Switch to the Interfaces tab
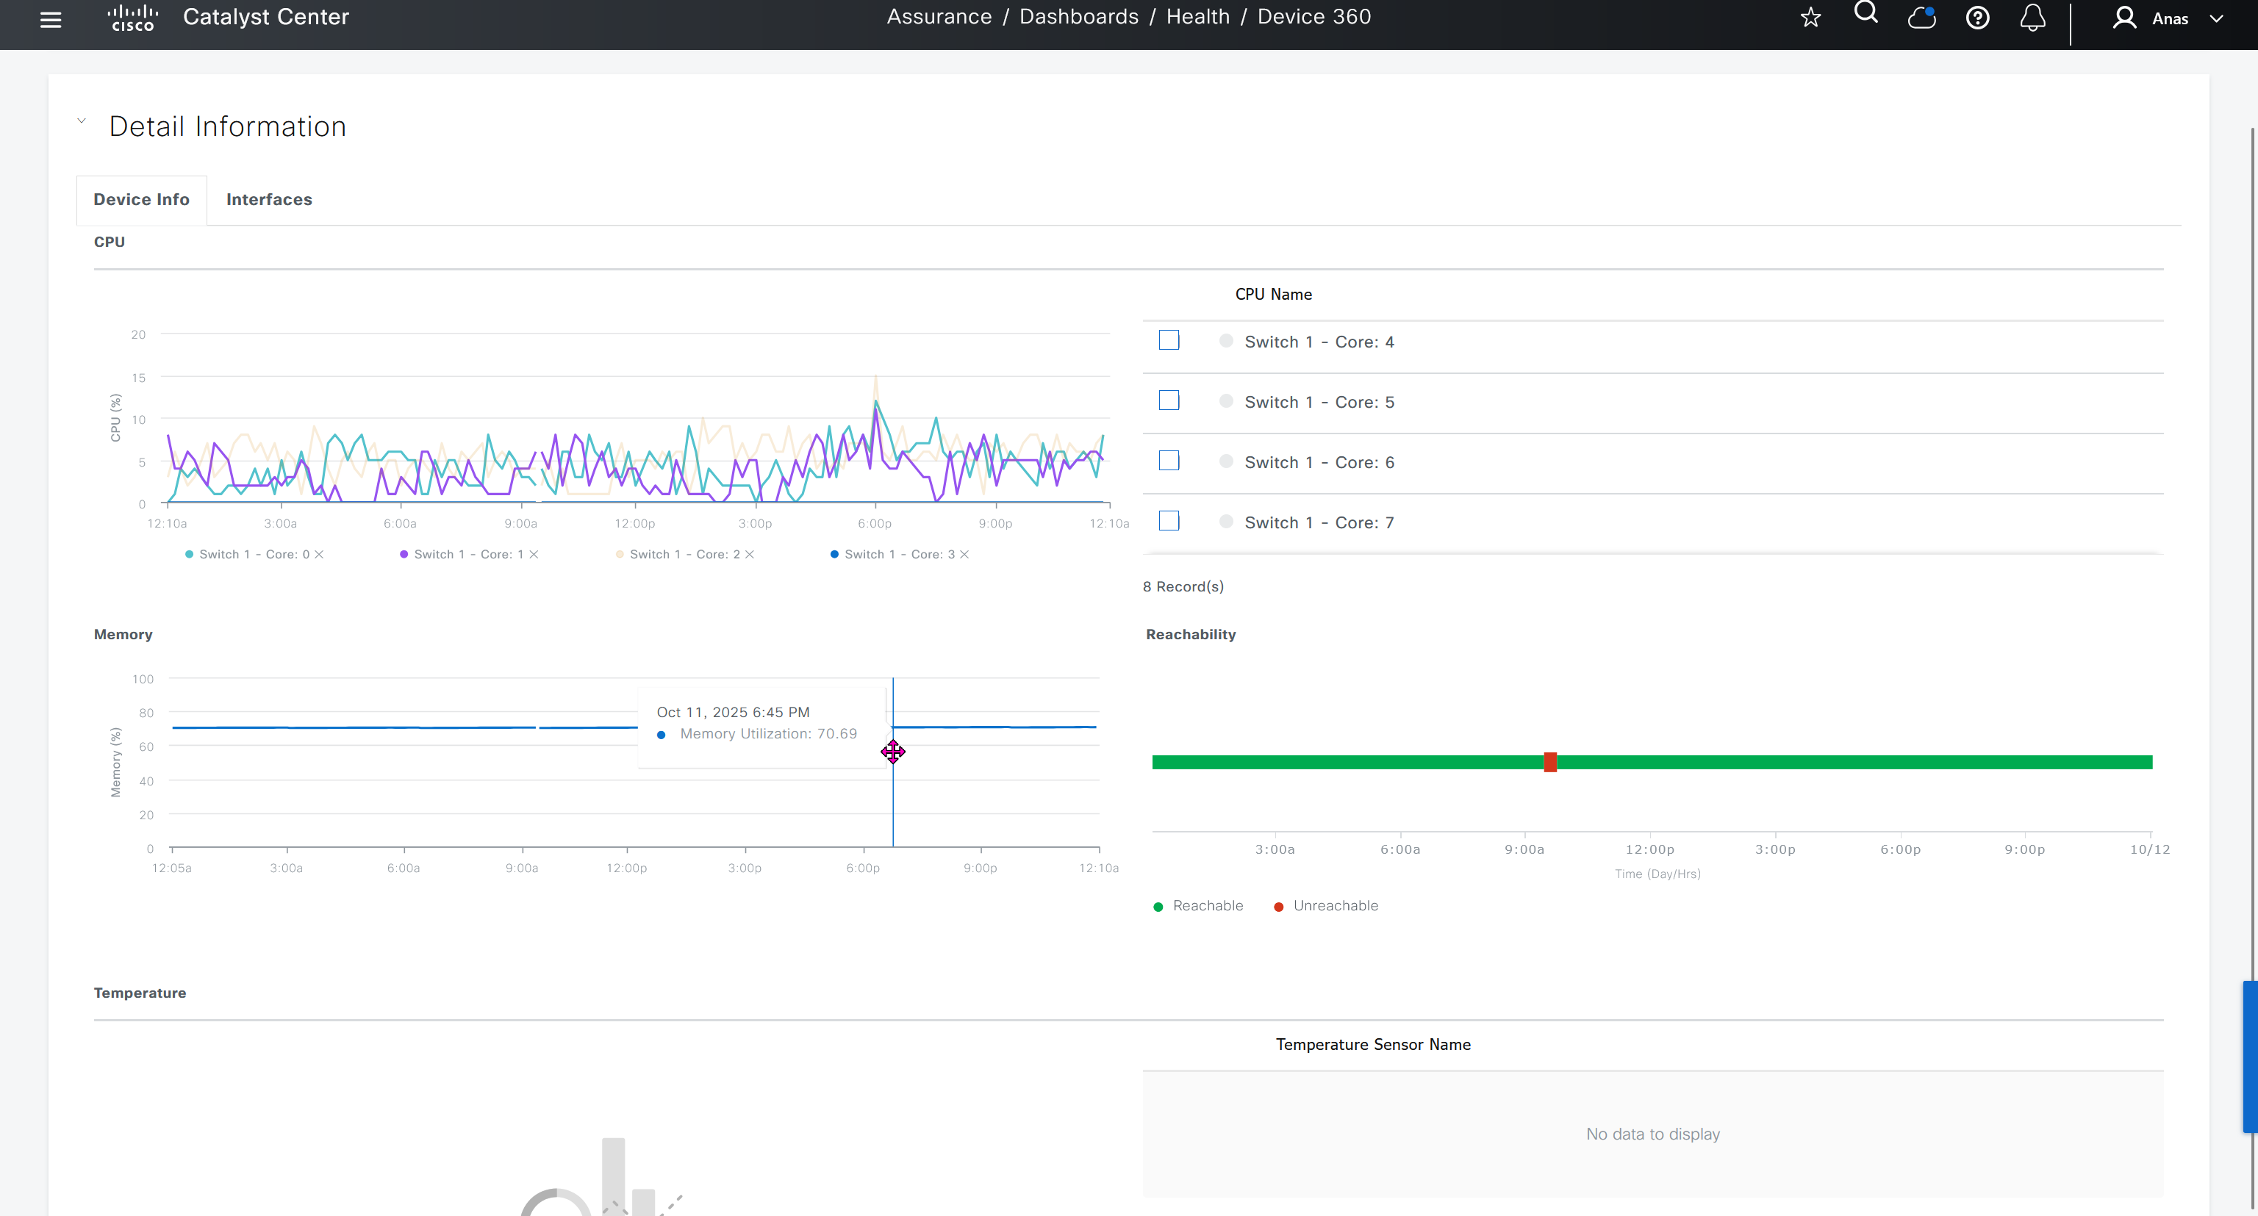Image resolution: width=2258 pixels, height=1216 pixels. [x=269, y=200]
